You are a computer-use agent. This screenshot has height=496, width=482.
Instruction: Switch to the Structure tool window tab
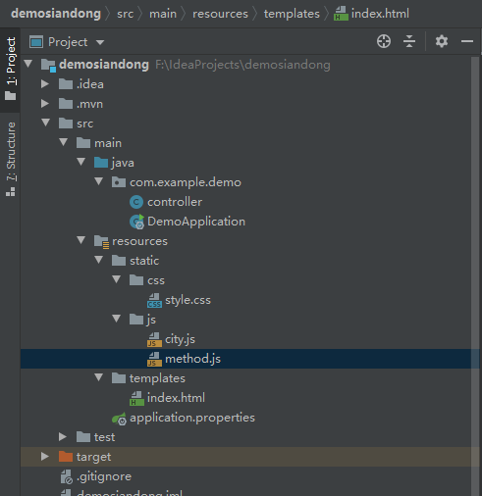click(11, 160)
